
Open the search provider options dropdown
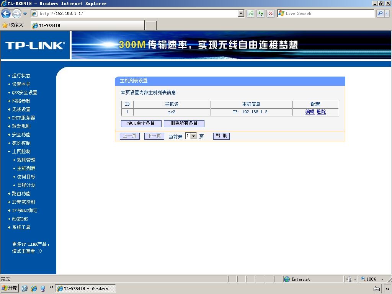387,13
